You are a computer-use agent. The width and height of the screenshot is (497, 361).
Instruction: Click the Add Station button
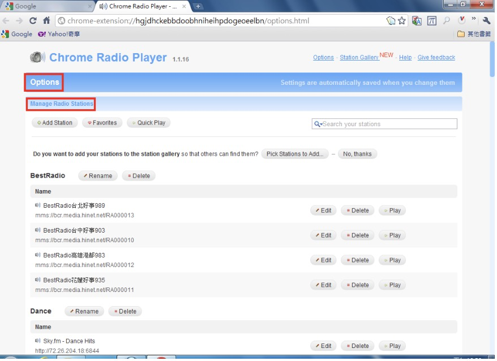pos(55,123)
